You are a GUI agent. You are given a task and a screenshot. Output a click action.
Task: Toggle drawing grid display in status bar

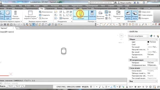click(91, 87)
